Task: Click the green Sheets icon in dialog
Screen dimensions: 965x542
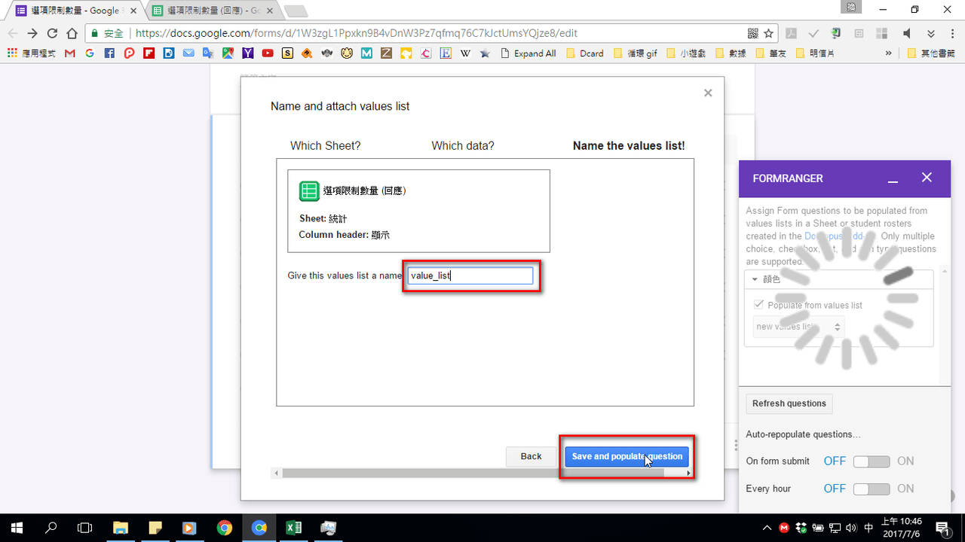Action: pyautogui.click(x=309, y=191)
